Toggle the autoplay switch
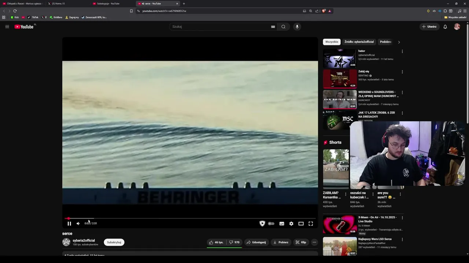Image resolution: width=469 pixels, height=263 pixels. click(x=271, y=224)
